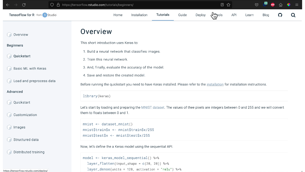Image resolution: width=305 pixels, height=172 pixels.
Task: Follow the installation hyperlink in the paragraph
Action: click(215, 84)
